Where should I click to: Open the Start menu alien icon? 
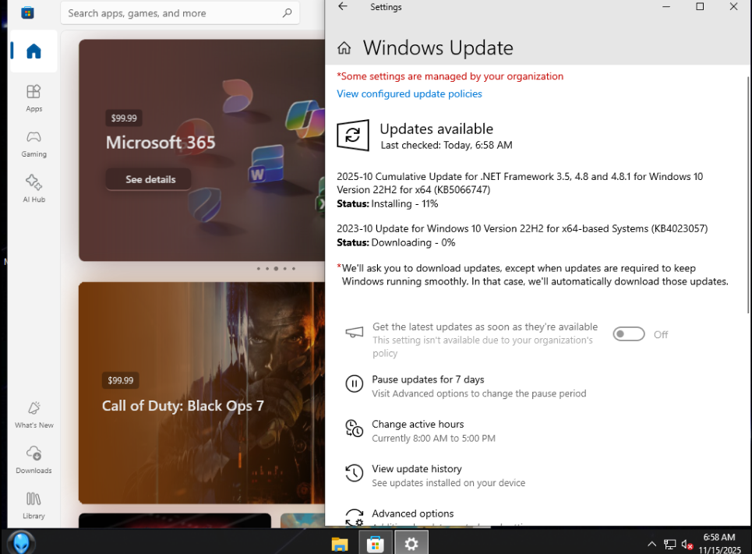click(x=21, y=542)
